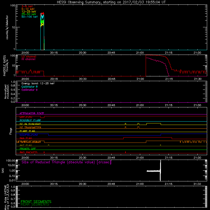This screenshot has width=210, height=210.
Task: Click the 20:15 tick of the counts panel
Action: tap(54, 53)
